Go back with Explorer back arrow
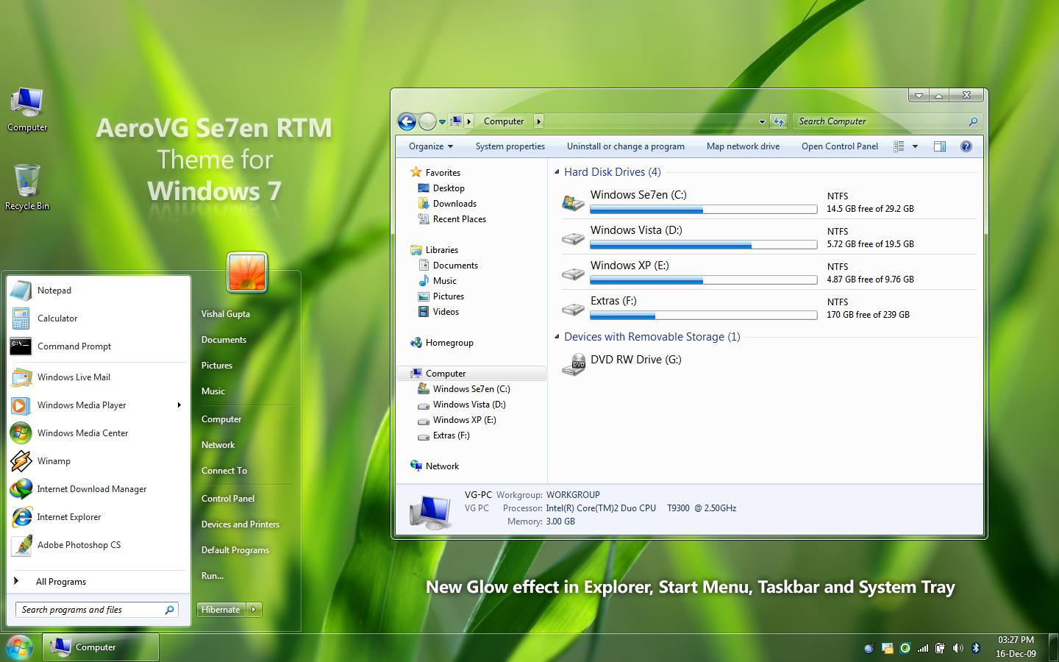The width and height of the screenshot is (1059, 662). (407, 121)
